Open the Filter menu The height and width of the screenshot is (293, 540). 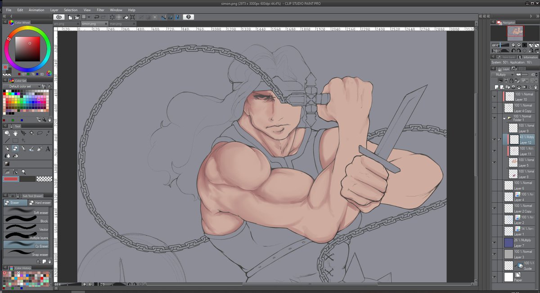tap(100, 10)
